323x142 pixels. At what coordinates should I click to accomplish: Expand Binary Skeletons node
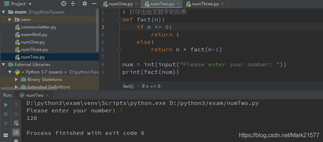[16, 80]
